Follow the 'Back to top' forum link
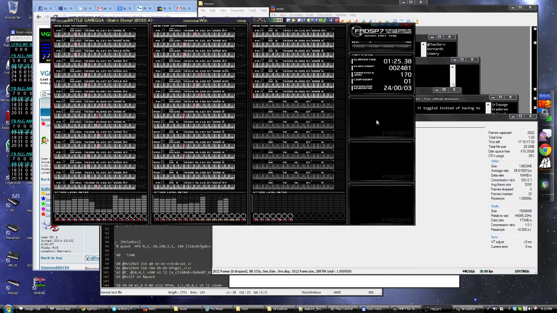The width and height of the screenshot is (557, 313). point(51,258)
